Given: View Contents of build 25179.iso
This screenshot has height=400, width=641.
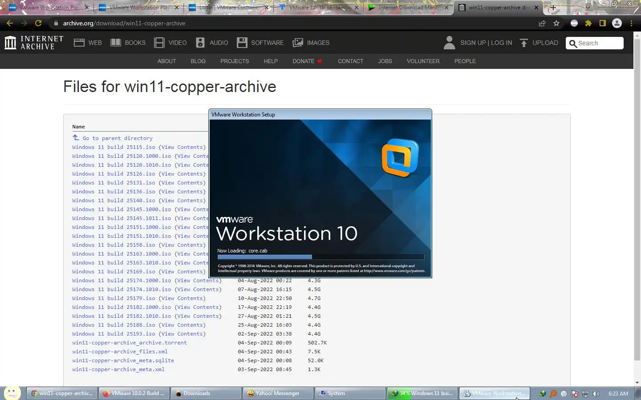Looking at the screenshot, I should [182, 298].
